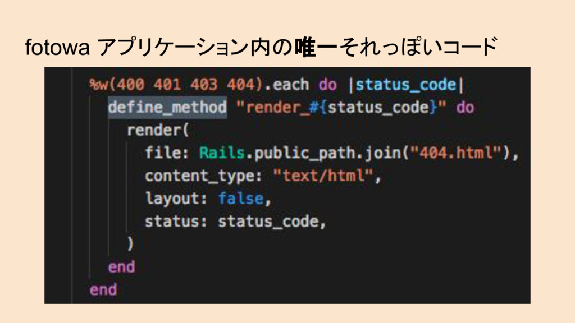Click the status: status_code, line

click(235, 222)
